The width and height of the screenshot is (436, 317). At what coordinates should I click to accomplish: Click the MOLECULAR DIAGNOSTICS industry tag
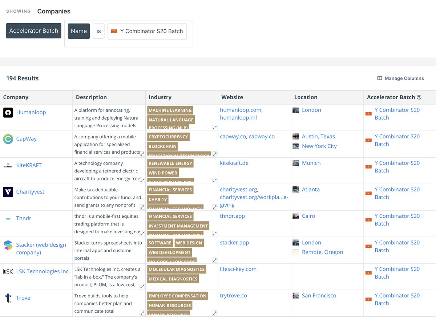coord(177,269)
